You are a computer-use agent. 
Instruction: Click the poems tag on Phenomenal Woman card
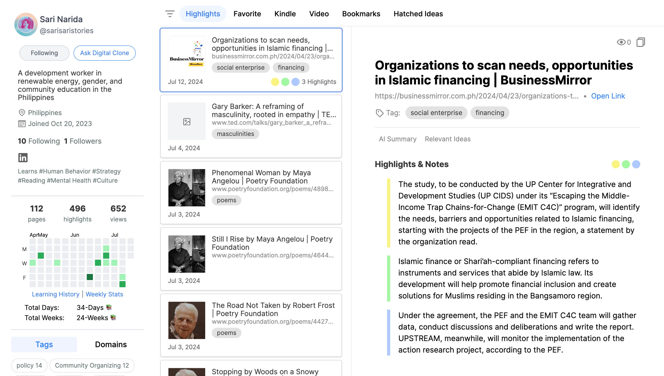pyautogui.click(x=227, y=200)
